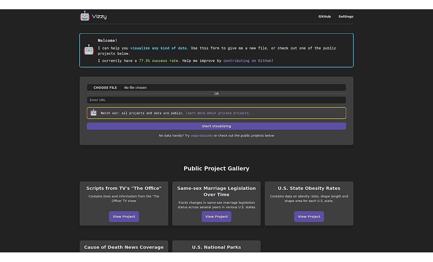The height and width of the screenshot is (262, 433).
Task: Open the Settings navigation link
Action: tap(346, 17)
